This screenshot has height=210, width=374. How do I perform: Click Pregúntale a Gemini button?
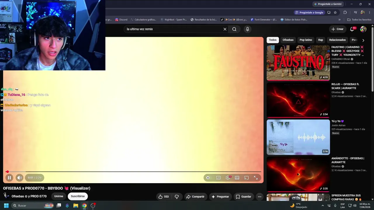[x=328, y=4]
